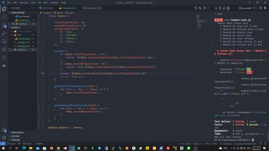This screenshot has width=269, height=151.
Task: Click the Spaces: 4 indentation setting
Action: click(198, 143)
